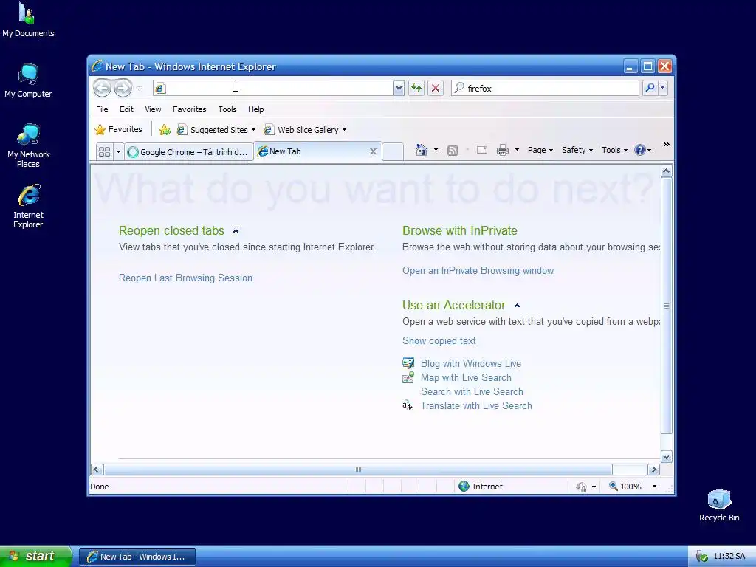Click Reopen Last Browsing Session link
The height and width of the screenshot is (567, 756).
tap(185, 278)
